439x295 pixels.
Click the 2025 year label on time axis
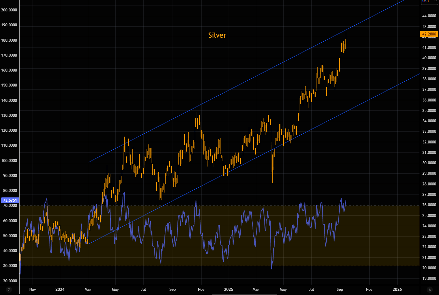229,289
